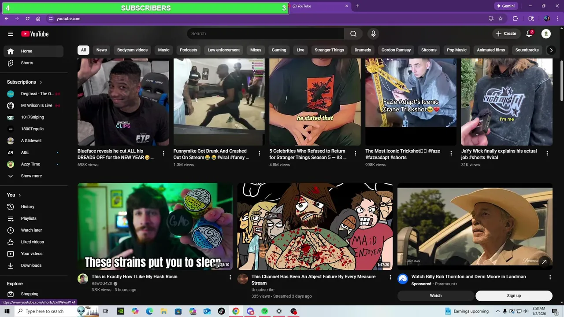Click the YouTube logo
Screen dimensions: 564x317
point(35,34)
